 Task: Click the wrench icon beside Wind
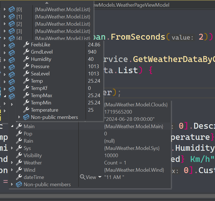19,170
